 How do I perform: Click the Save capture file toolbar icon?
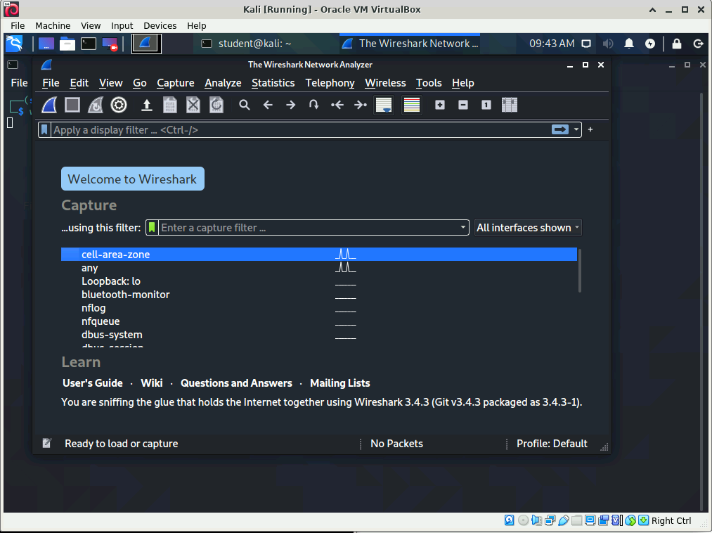coord(170,105)
